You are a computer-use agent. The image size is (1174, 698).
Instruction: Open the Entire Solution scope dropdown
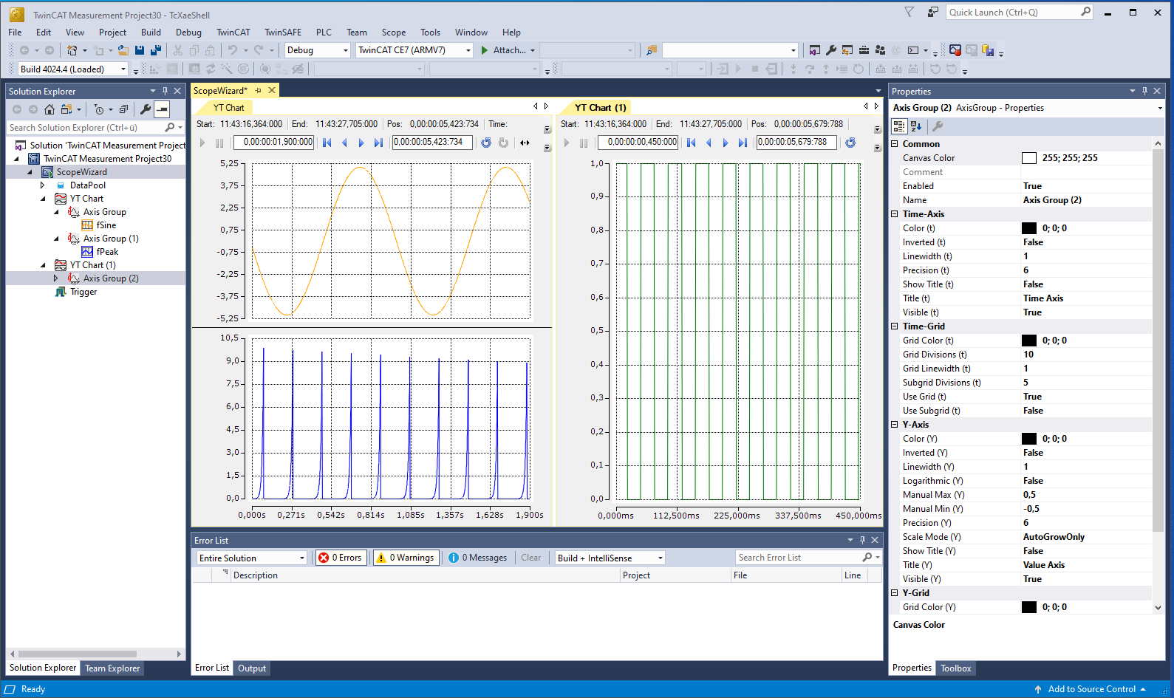click(251, 558)
